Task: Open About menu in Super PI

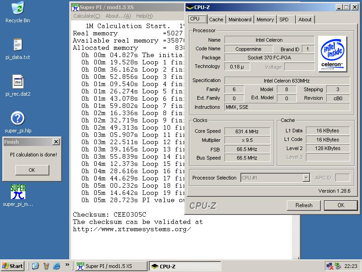Action: coord(118,16)
